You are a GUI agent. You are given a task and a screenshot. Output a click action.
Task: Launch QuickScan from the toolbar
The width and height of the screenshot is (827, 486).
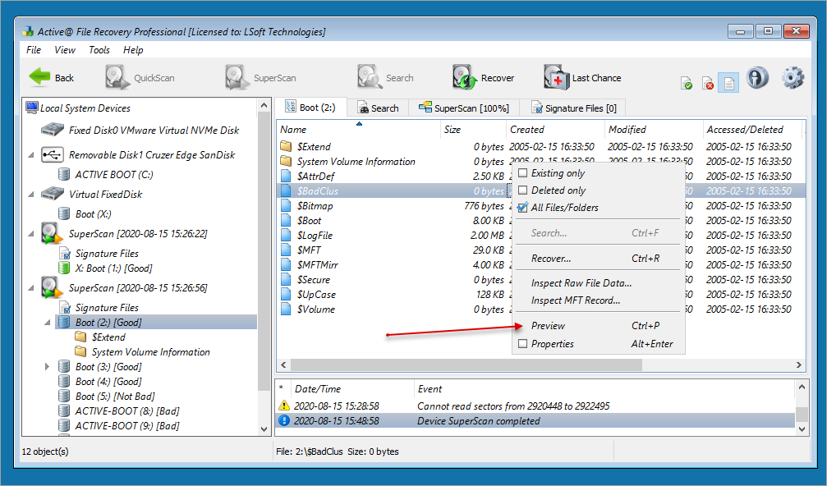click(x=140, y=77)
